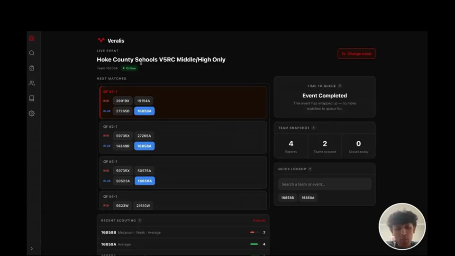Open the Home icon in sidebar
This screenshot has width=455, height=256.
pyautogui.click(x=32, y=38)
